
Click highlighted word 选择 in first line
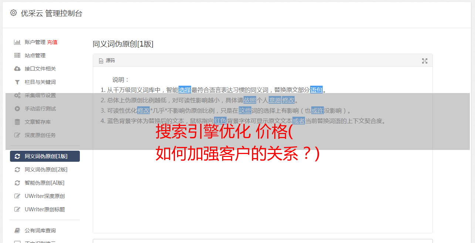click(x=185, y=90)
